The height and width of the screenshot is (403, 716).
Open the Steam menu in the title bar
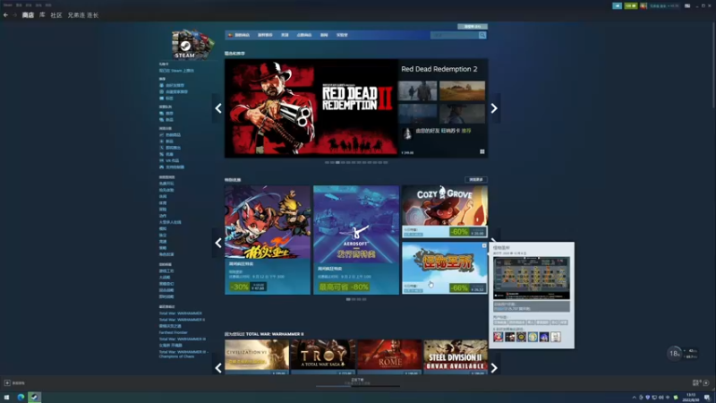8,5
